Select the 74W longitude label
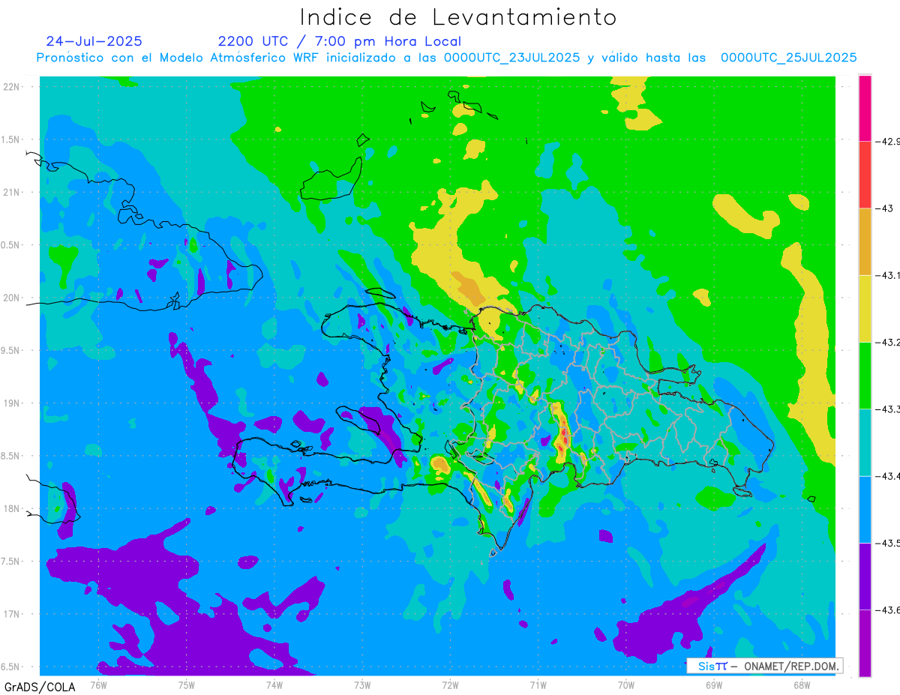The width and height of the screenshot is (900, 695). click(274, 685)
